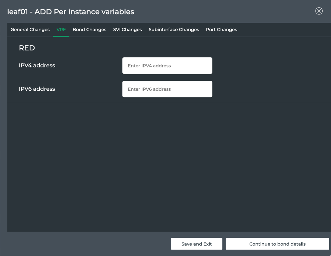331x256 pixels.
Task: Click the RED VRF section heading
Action: point(27,48)
